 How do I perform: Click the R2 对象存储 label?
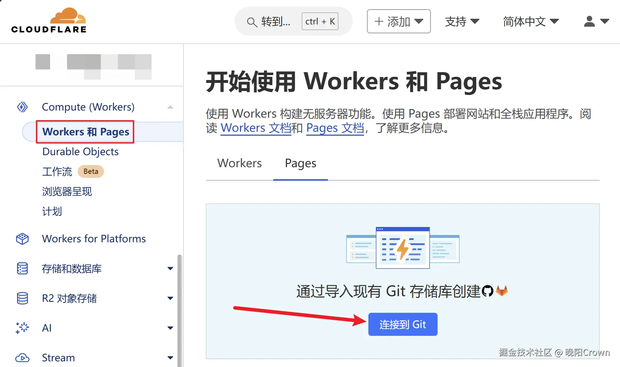point(69,298)
